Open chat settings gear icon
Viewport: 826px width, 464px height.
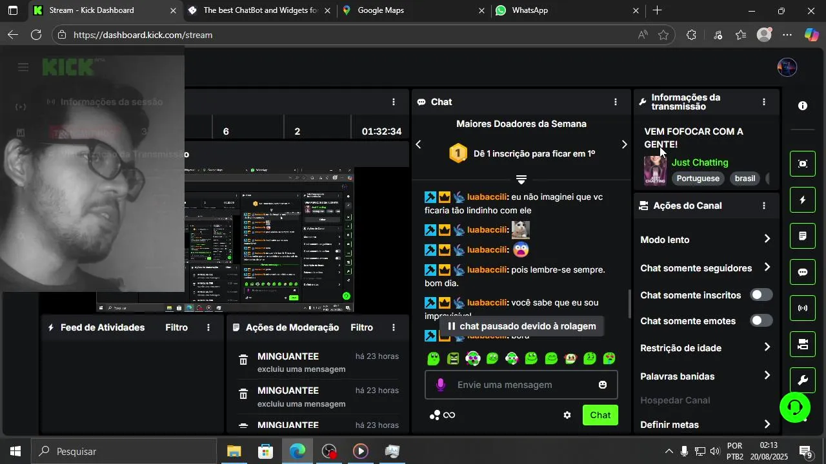(x=567, y=415)
